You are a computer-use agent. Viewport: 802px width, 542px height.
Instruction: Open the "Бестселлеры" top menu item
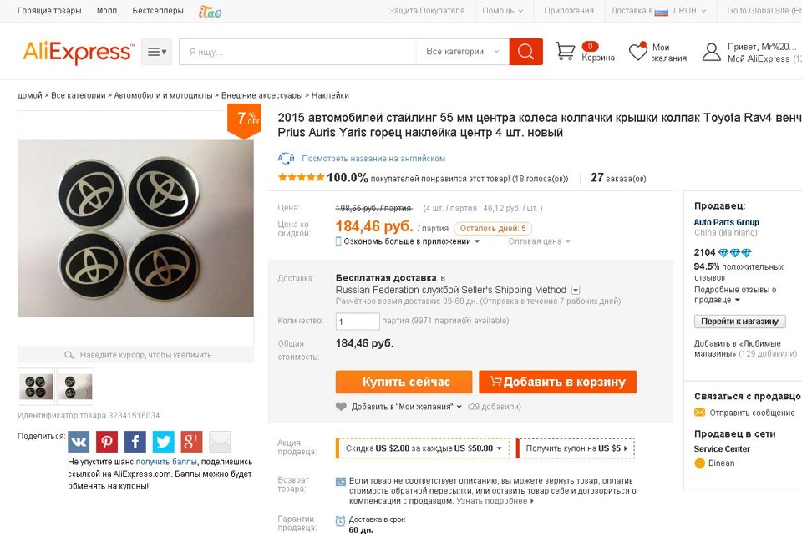[158, 11]
